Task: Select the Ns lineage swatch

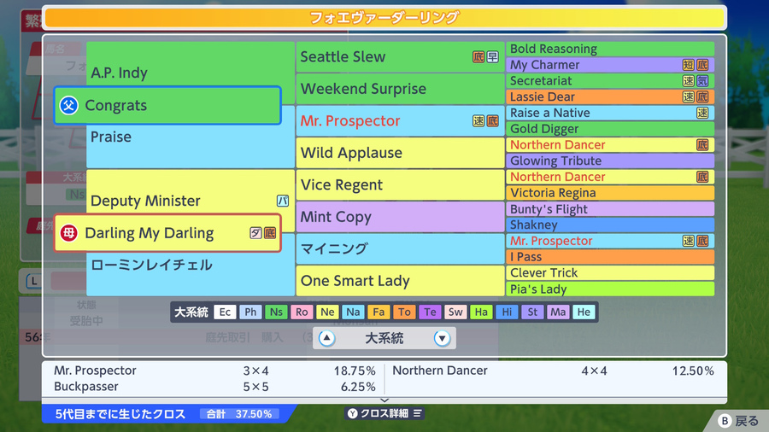Action: point(276,312)
